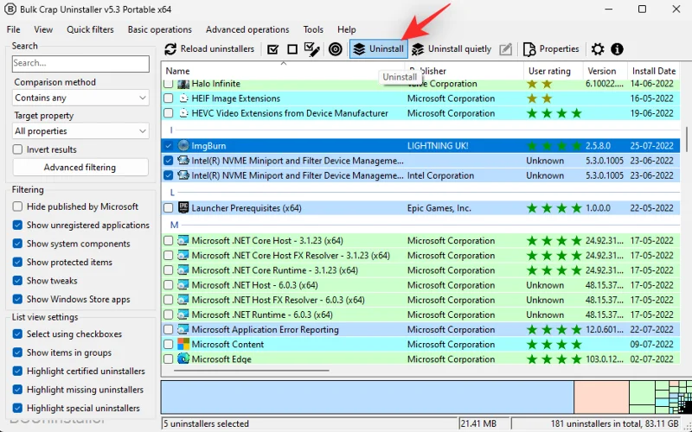
Task: Click the horizontal scrollbar under the list
Action: (252, 371)
